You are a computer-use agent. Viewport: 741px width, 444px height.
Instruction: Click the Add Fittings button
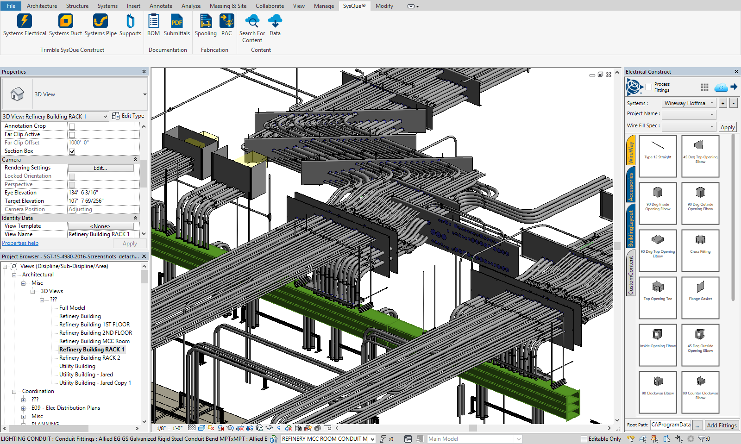721,425
